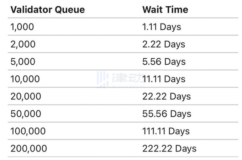Image resolution: width=242 pixels, height=160 pixels.
Task: Click the 50,000 validator queue entry
Action: [26, 114]
